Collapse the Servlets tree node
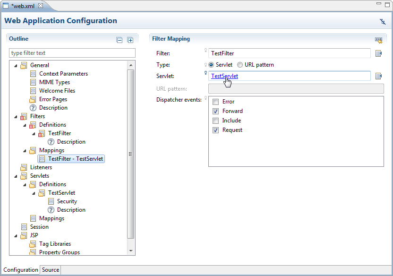 (x=16, y=176)
